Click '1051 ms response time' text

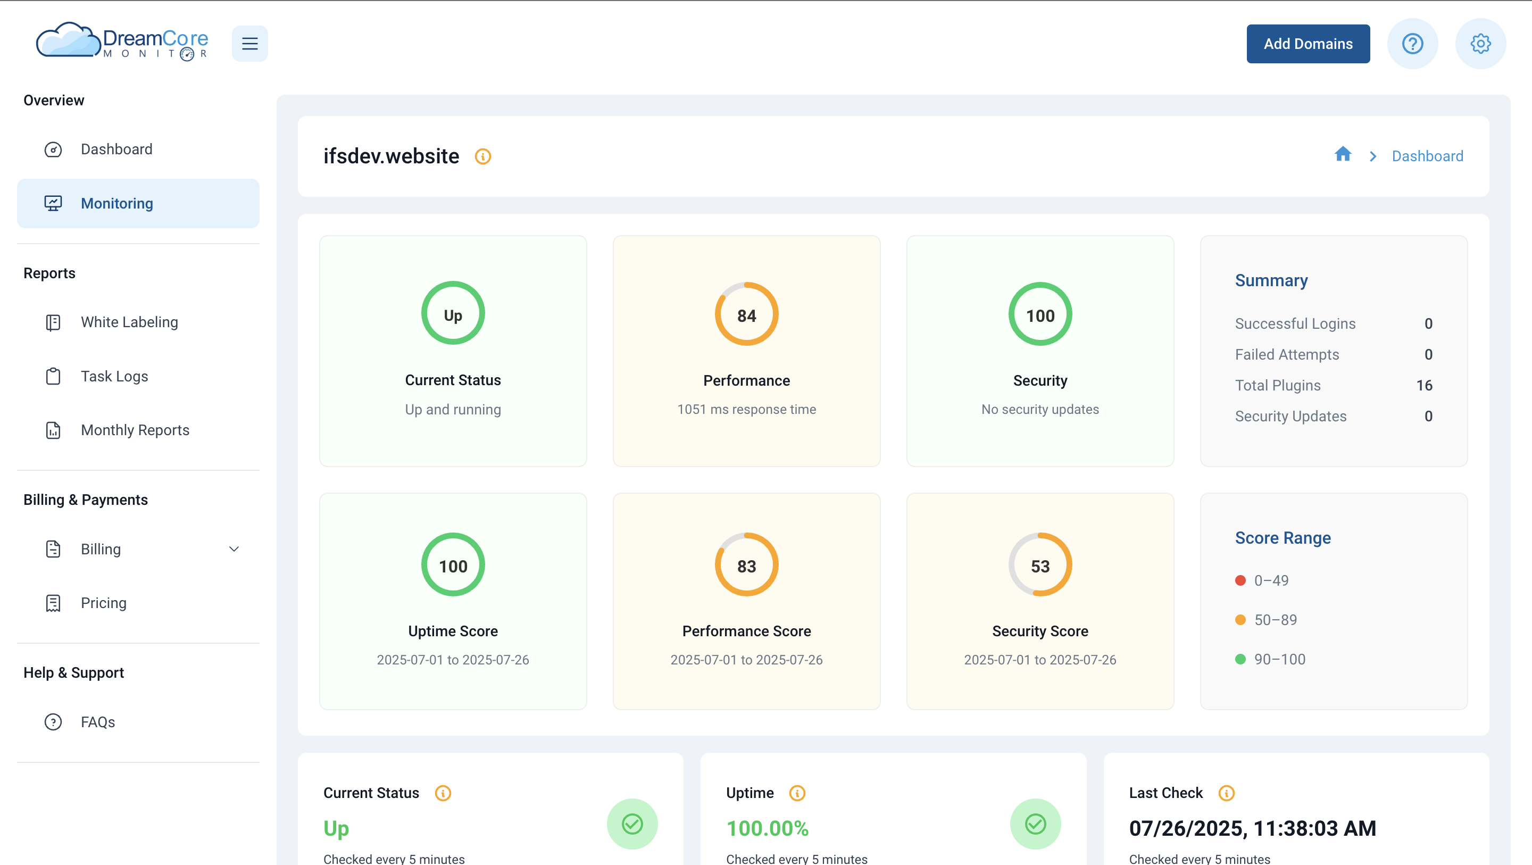tap(746, 409)
